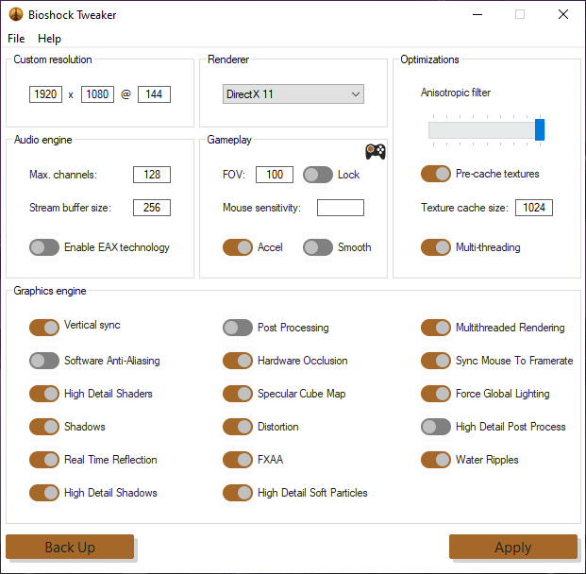The image size is (586, 574).
Task: Enable High Detail Post Process
Action: [x=436, y=427]
